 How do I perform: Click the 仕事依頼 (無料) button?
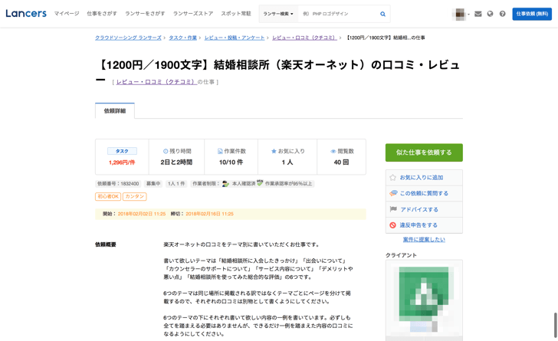point(532,14)
